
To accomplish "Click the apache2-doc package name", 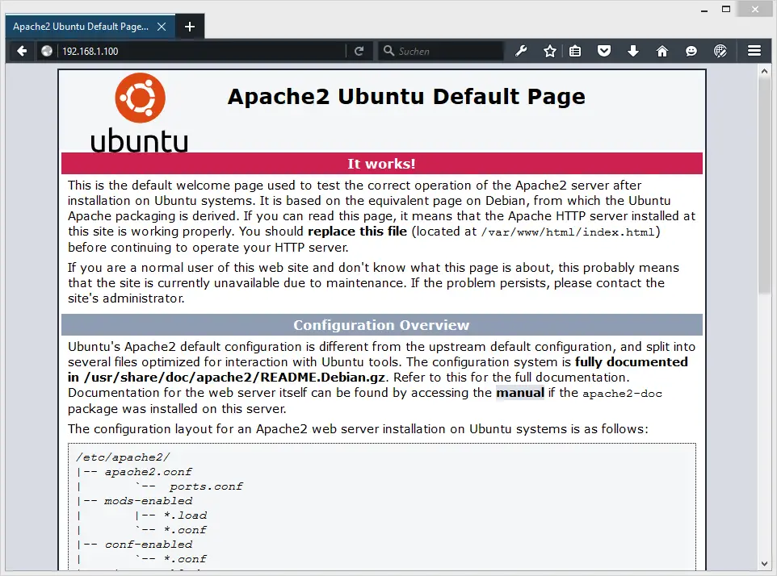I will (623, 394).
